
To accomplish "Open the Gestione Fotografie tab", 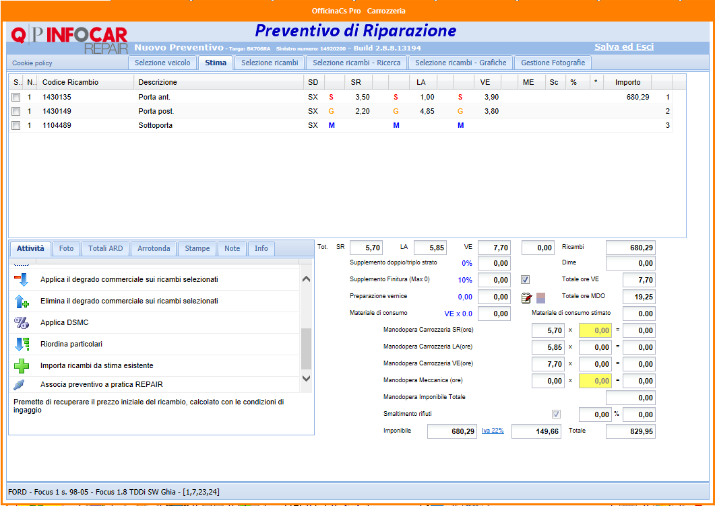I will (x=553, y=63).
